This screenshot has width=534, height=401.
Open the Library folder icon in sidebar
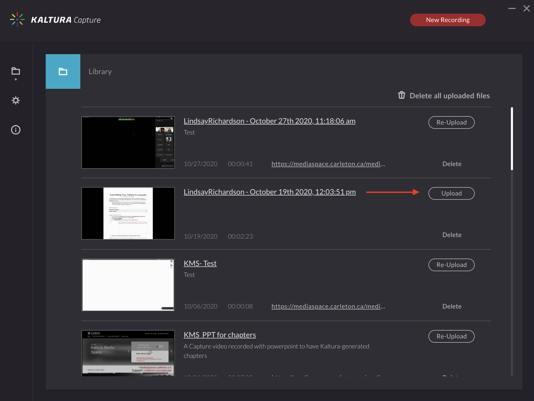16,71
